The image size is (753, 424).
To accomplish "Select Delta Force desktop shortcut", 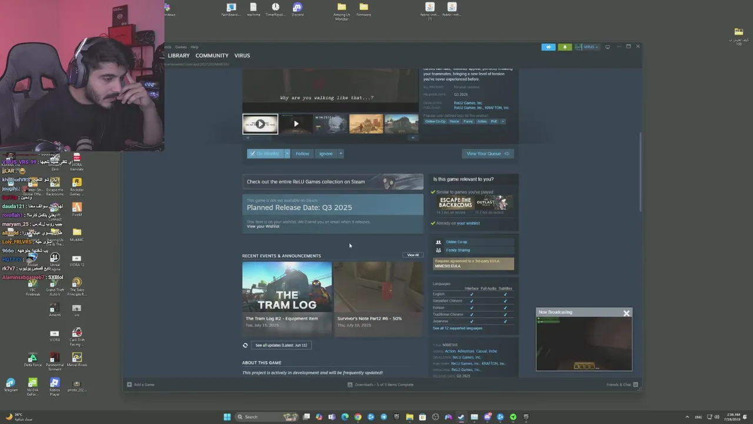I will 33,360.
